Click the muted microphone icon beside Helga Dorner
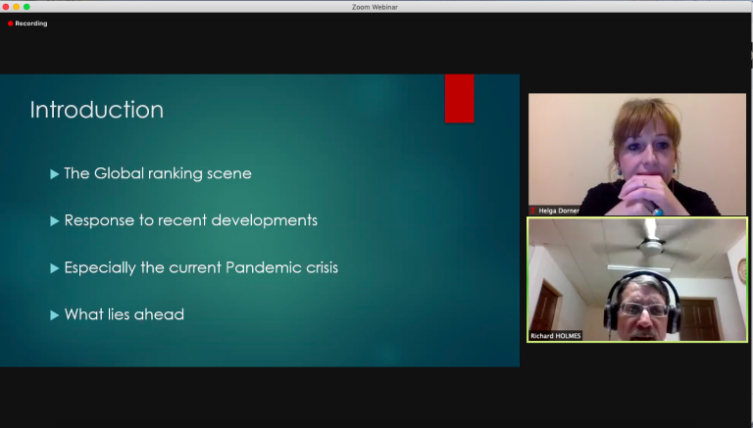 pos(532,211)
